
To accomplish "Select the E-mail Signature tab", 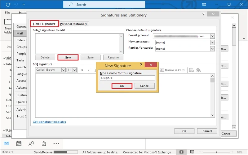I will (44, 24).
